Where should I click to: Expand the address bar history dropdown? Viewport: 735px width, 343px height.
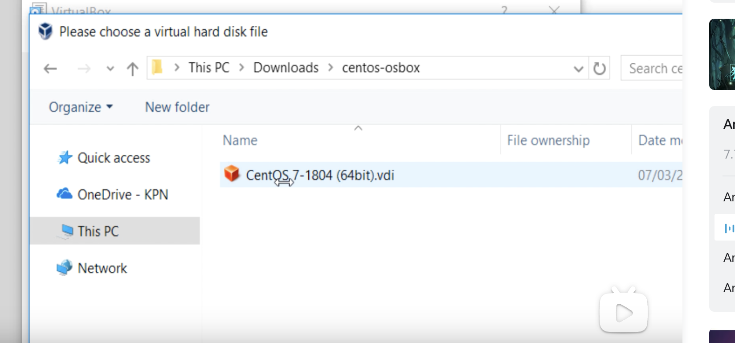click(578, 69)
